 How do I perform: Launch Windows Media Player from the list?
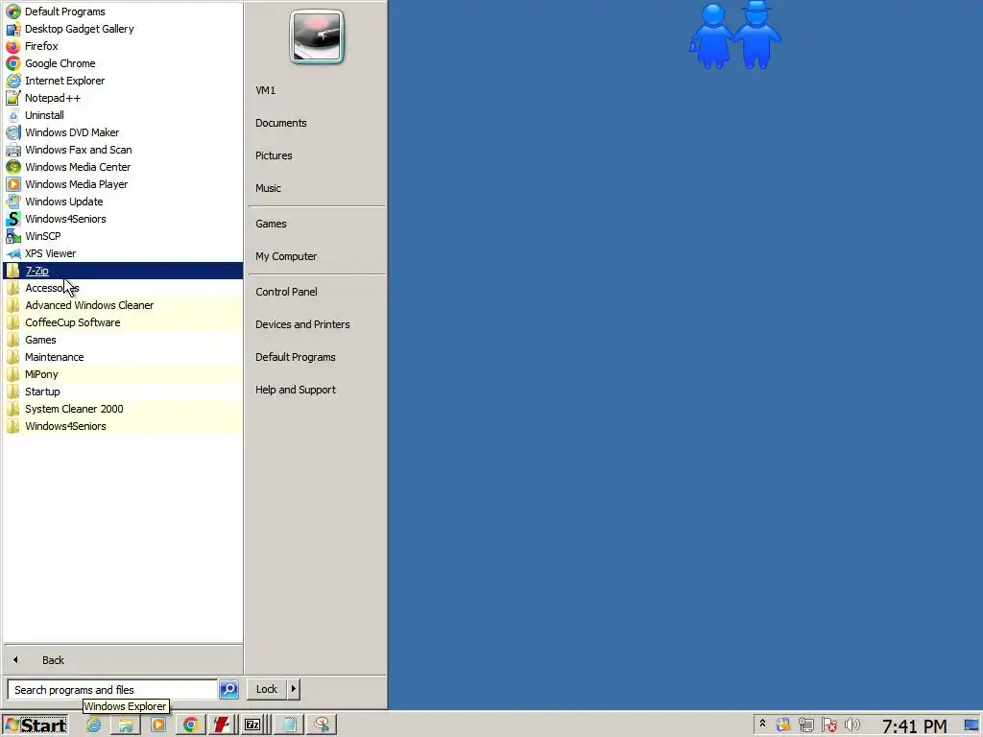point(123,184)
